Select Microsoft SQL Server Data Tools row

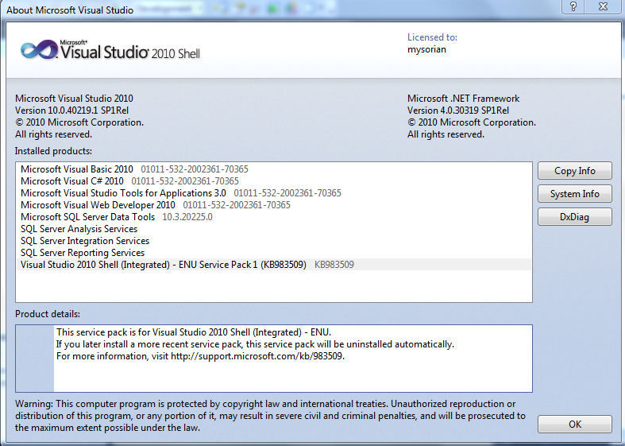274,217
